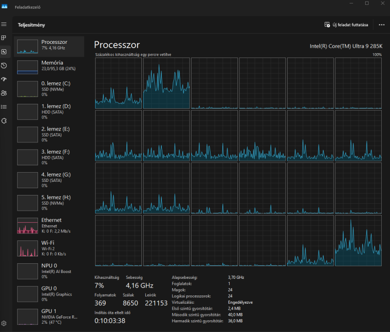
Task: Click the last logical processor graph bottom right
Action: click(358, 240)
